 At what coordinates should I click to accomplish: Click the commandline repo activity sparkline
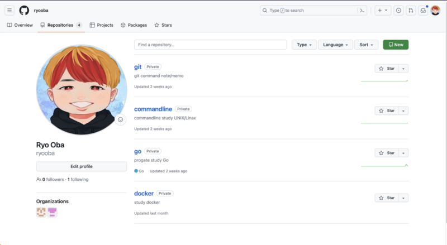click(384, 123)
